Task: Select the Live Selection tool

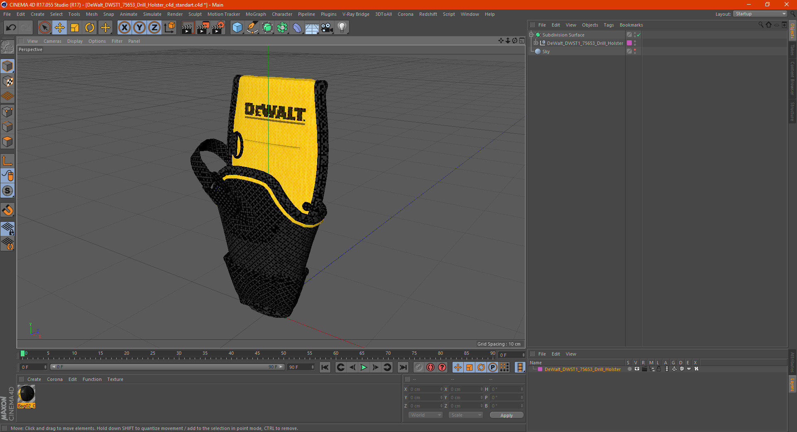Action: point(44,28)
